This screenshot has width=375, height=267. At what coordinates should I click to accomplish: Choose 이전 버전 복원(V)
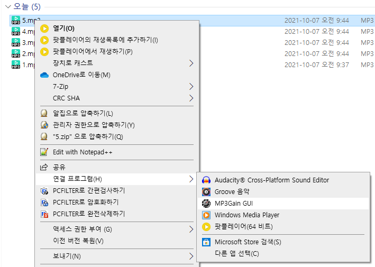pos(117,241)
